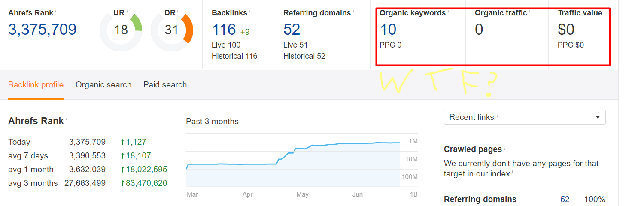Image resolution: width=644 pixels, height=206 pixels.
Task: Click the 'Past 3 months' chart label
Action: click(212, 122)
